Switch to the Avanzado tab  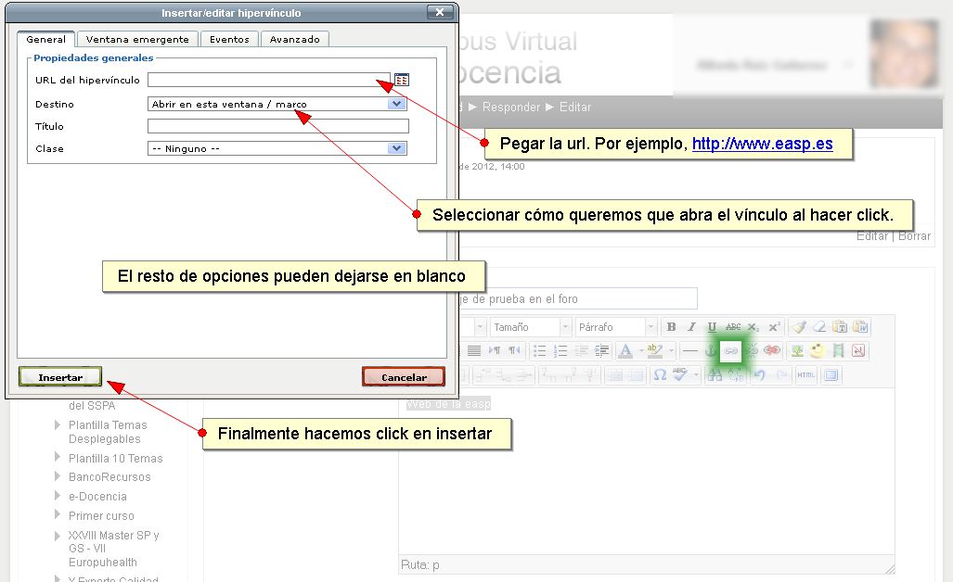[x=295, y=40]
